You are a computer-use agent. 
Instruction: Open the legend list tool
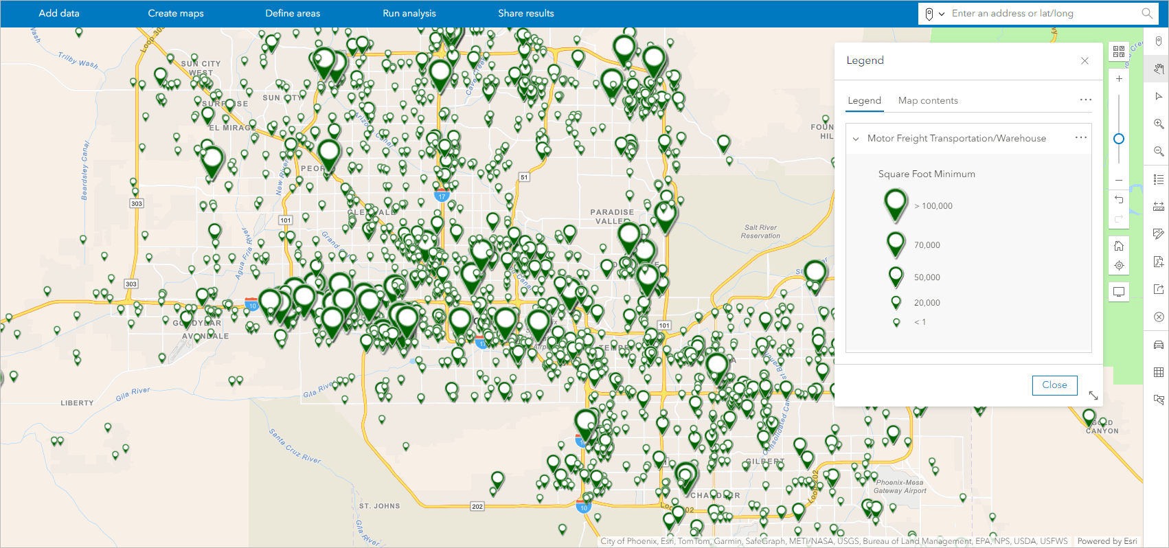tap(1159, 179)
